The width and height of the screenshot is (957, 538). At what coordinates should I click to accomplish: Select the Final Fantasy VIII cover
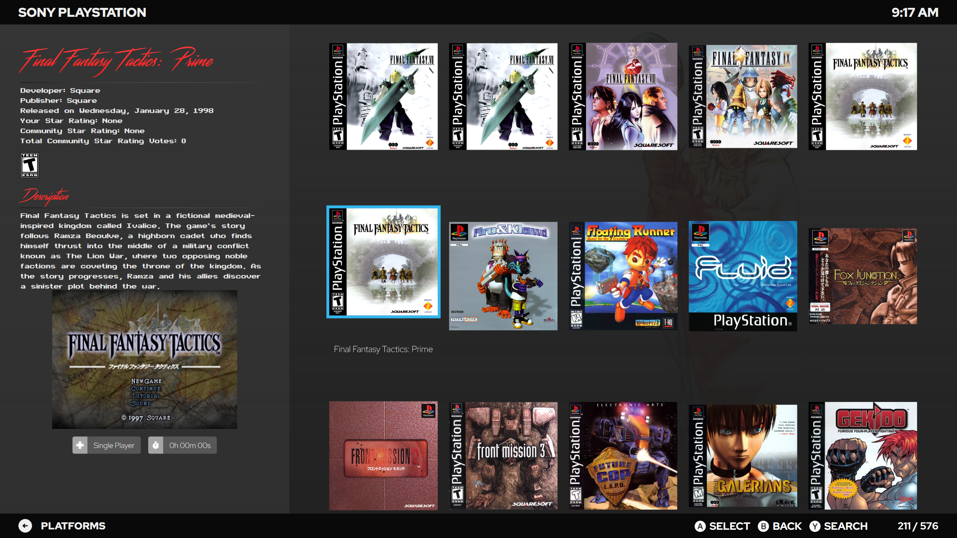(x=623, y=96)
